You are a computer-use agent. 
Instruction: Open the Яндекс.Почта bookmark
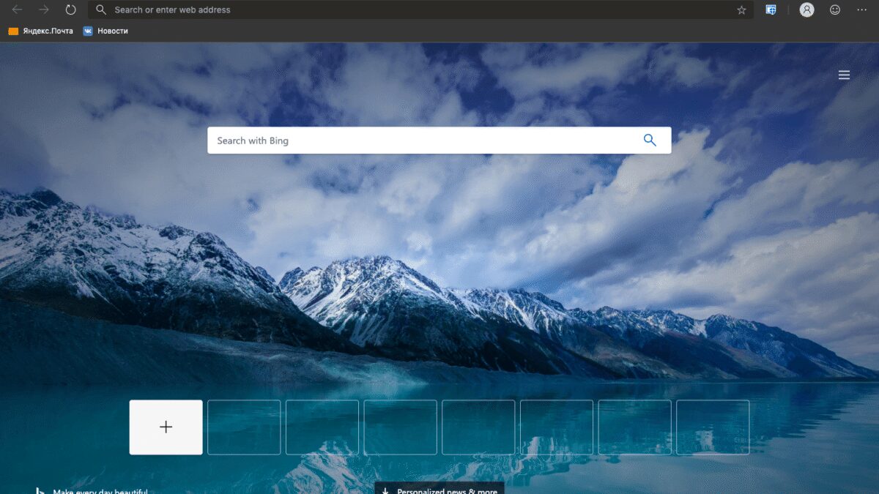click(x=41, y=31)
